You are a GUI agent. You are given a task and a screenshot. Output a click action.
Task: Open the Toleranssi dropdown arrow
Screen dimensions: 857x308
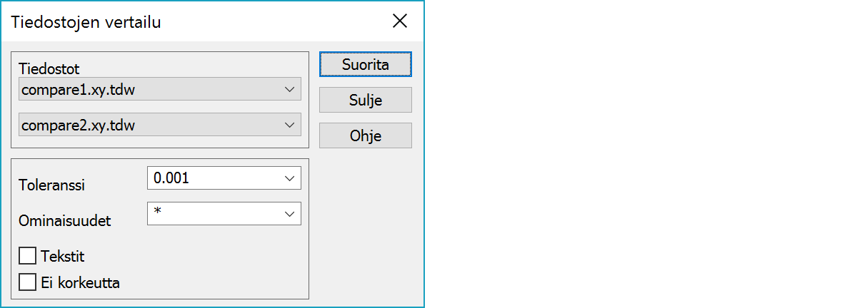point(289,178)
